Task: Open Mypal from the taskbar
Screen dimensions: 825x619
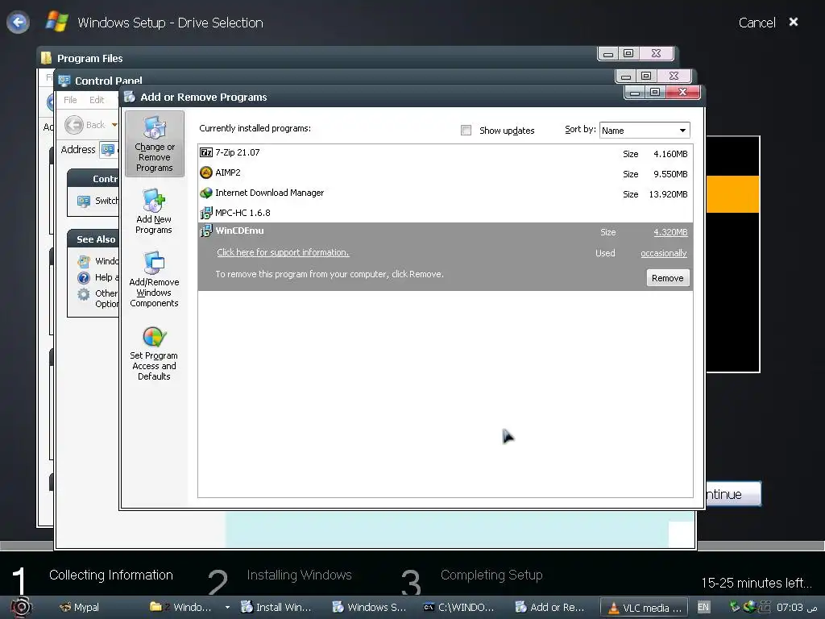Action: (80, 608)
